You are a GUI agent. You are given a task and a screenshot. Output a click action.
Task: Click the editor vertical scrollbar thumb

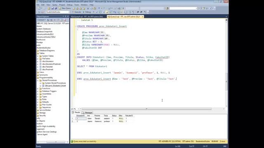click(226, 81)
